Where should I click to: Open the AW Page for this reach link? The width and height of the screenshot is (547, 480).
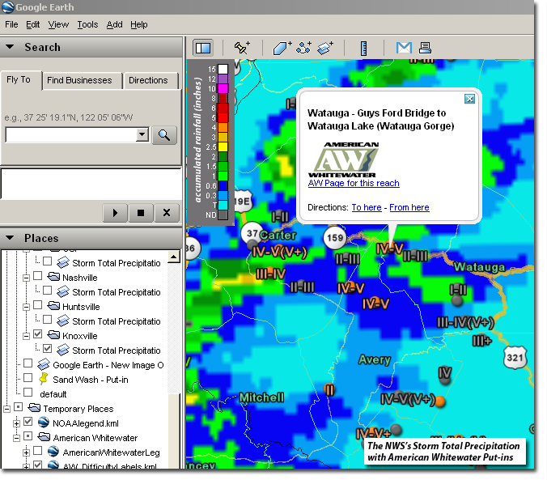click(354, 183)
